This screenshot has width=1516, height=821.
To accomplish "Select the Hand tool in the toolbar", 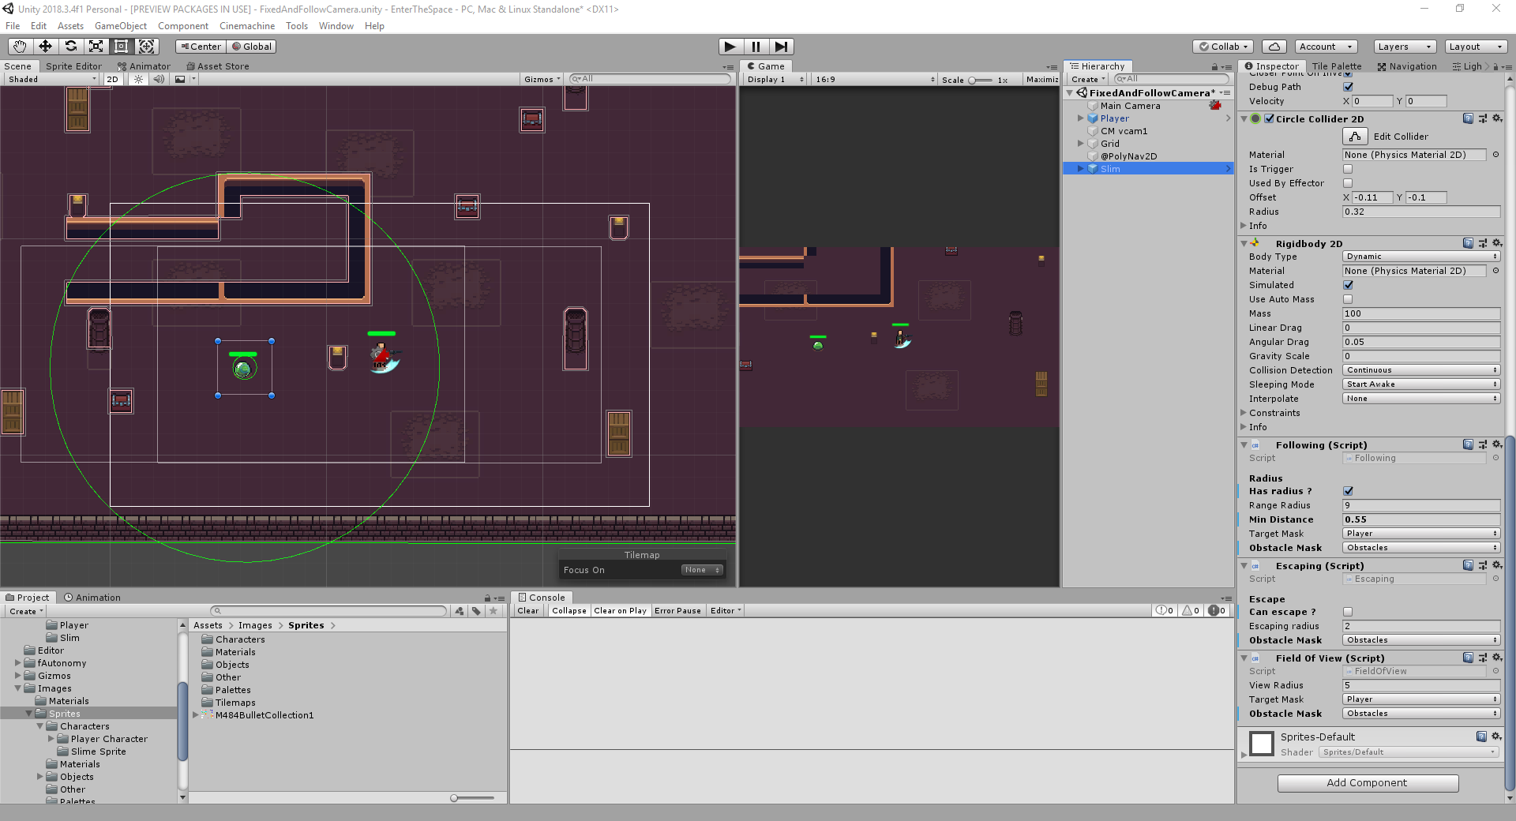I will [x=18, y=47].
